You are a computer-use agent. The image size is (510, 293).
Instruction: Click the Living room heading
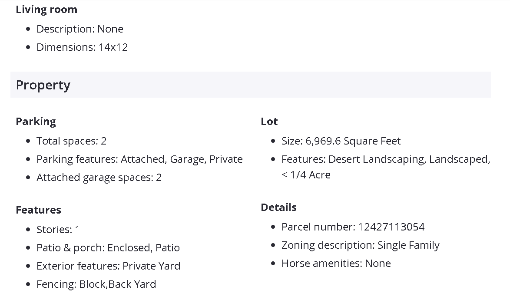(46, 10)
